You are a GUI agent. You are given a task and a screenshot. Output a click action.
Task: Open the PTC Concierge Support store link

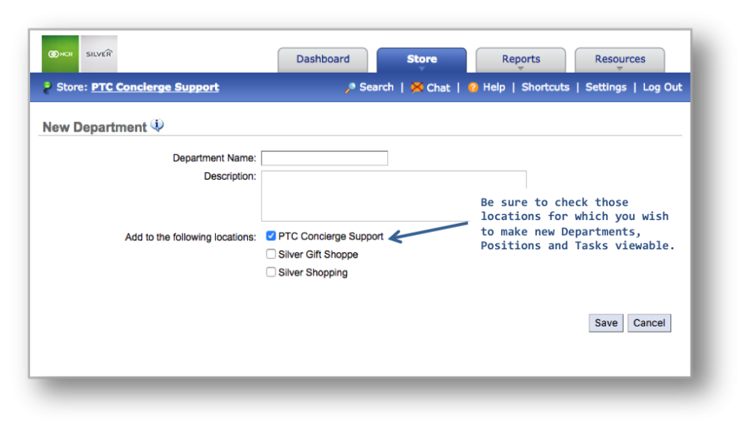tap(155, 88)
